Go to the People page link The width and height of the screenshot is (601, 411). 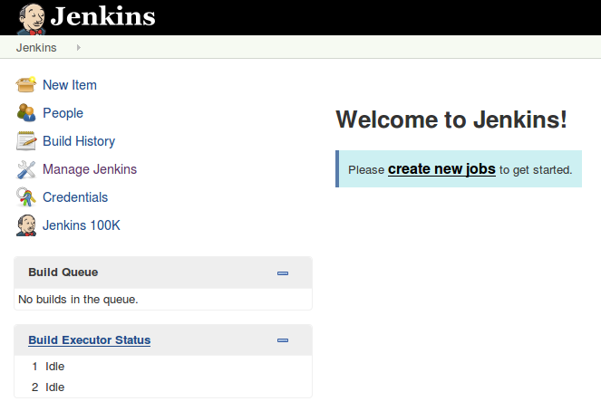[x=63, y=113]
